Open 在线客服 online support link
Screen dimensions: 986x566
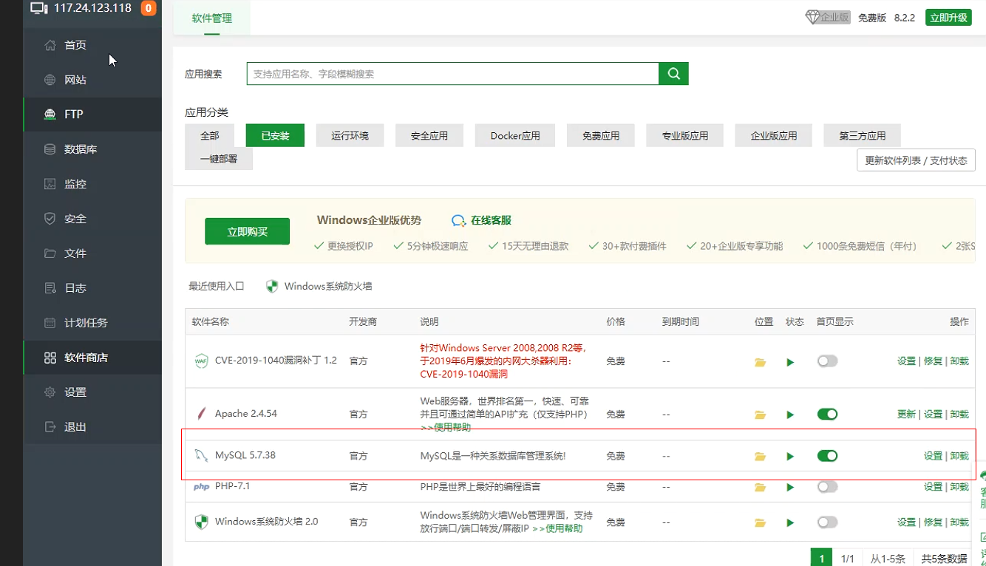[482, 220]
